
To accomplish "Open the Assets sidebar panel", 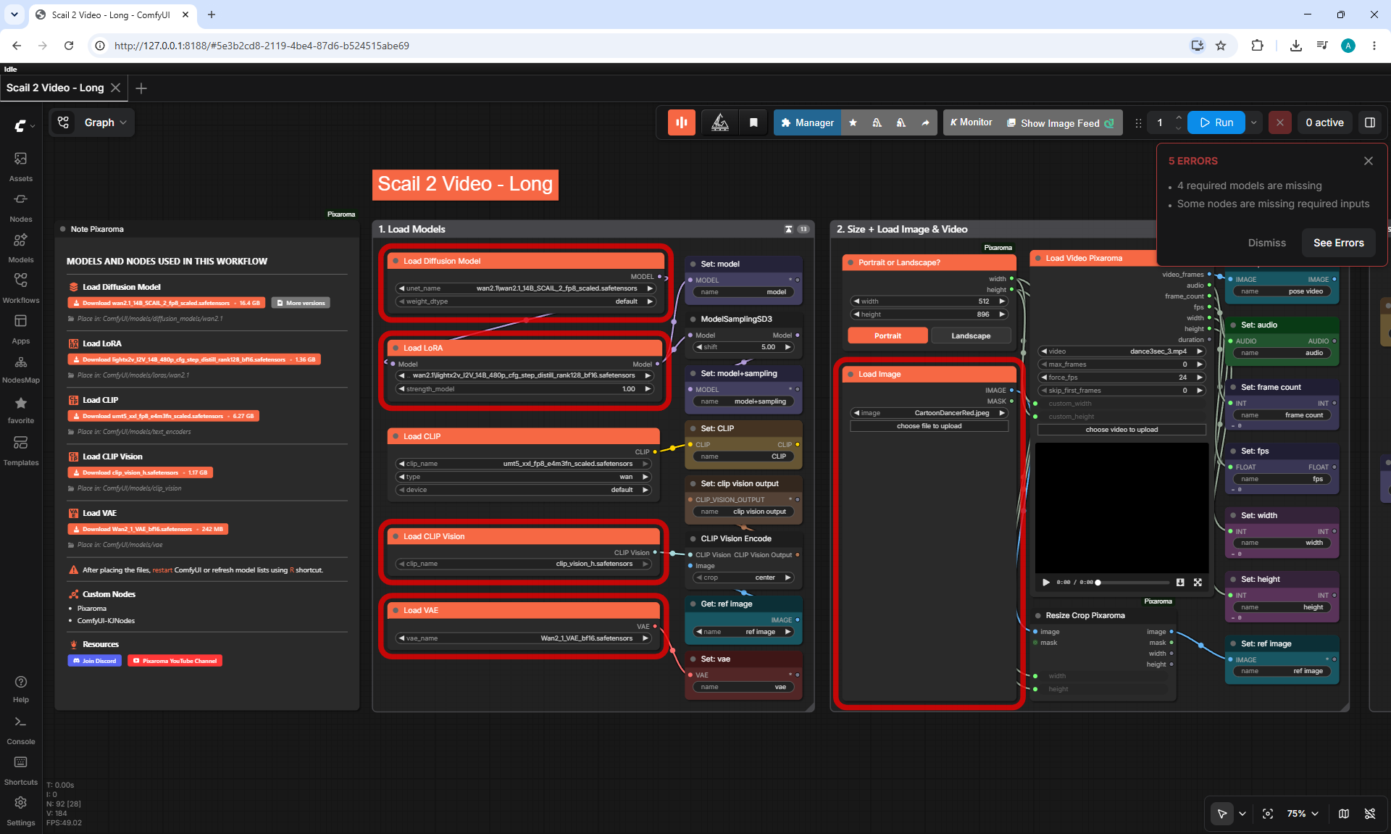I will (x=20, y=167).
